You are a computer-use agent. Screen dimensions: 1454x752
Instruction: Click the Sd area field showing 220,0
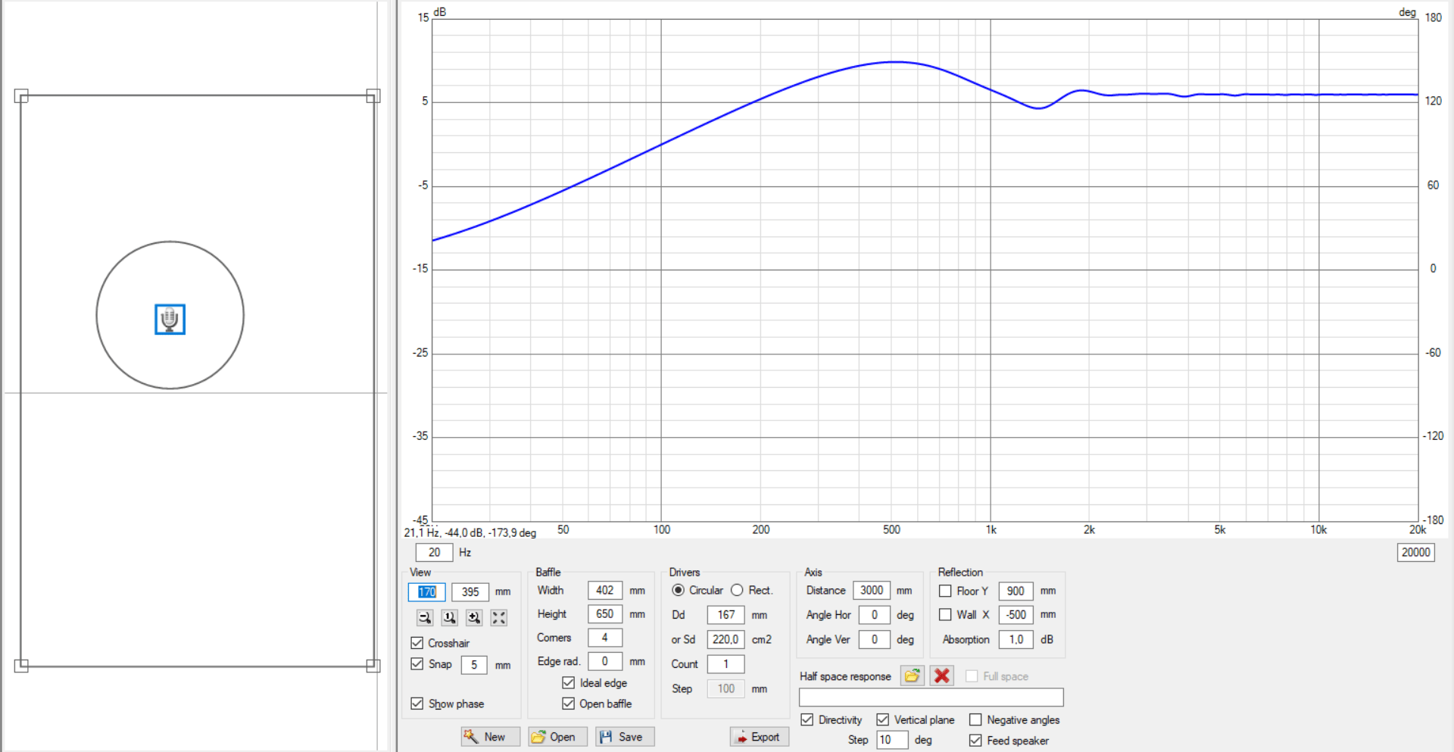click(726, 639)
